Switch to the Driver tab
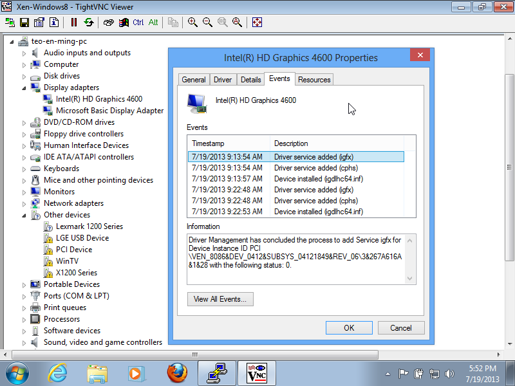Screen dimensions: 515x386 tap(223, 80)
